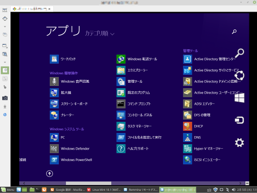
Task: Open the Linux Mint Menu button
Action: coord(8,190)
